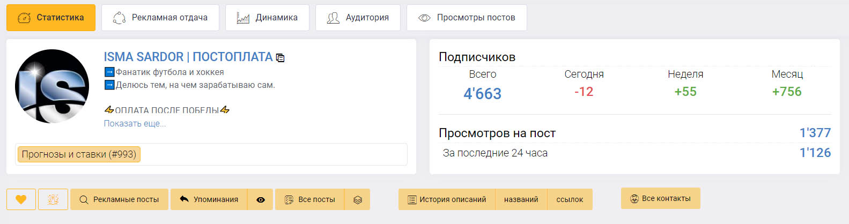Go to the Аудитория tab

(x=358, y=18)
